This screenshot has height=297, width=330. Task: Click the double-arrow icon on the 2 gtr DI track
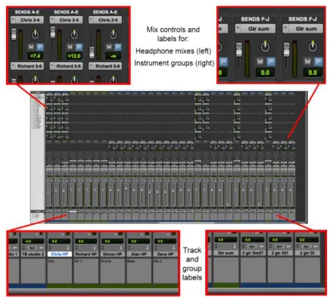pos(316,246)
